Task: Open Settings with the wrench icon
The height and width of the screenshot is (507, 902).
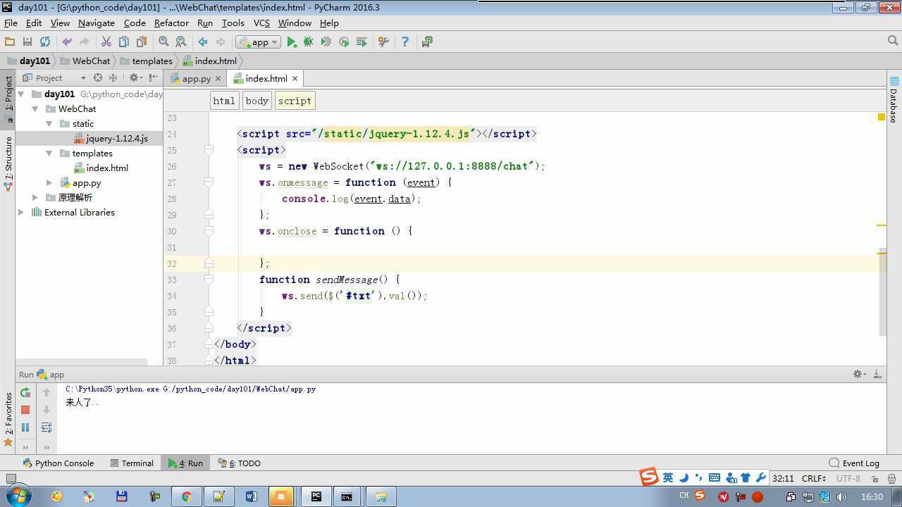Action: click(383, 42)
